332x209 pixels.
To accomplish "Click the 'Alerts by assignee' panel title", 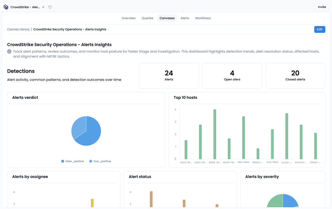I will coord(30,177).
